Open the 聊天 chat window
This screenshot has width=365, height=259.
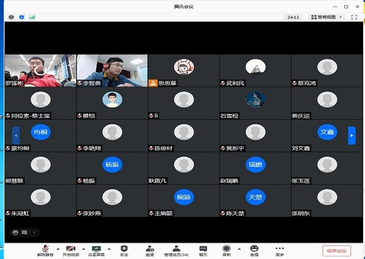tap(203, 250)
